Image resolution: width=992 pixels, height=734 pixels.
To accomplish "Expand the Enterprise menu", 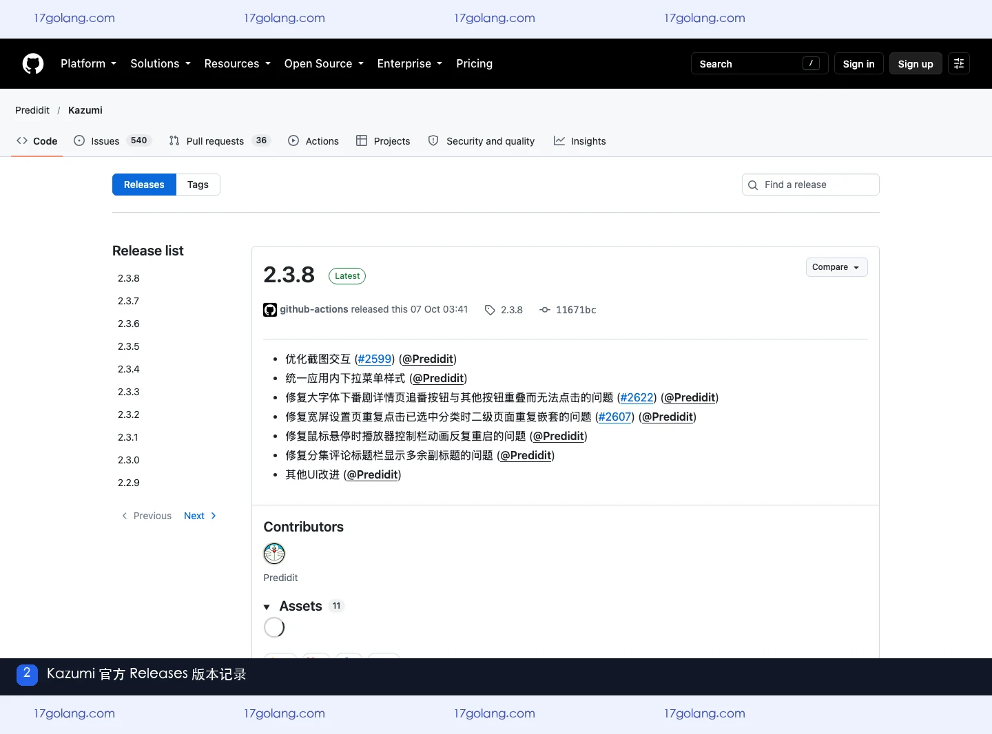I will click(x=410, y=63).
